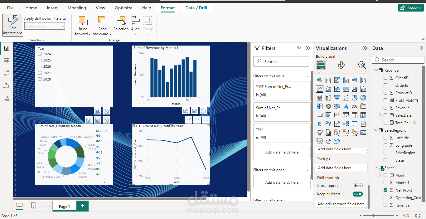Check the Operating_Cost field

pos(385,197)
